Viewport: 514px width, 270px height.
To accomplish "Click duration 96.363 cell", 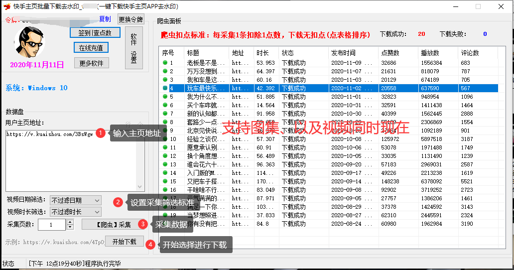I will (x=265, y=164).
